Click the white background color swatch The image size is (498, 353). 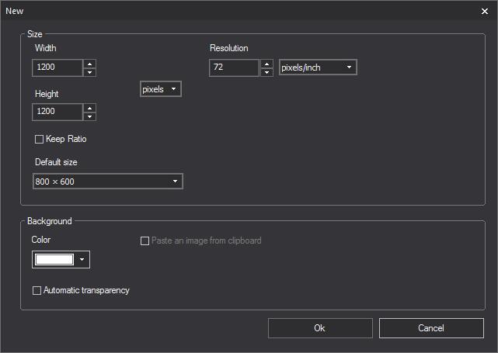pyautogui.click(x=54, y=260)
